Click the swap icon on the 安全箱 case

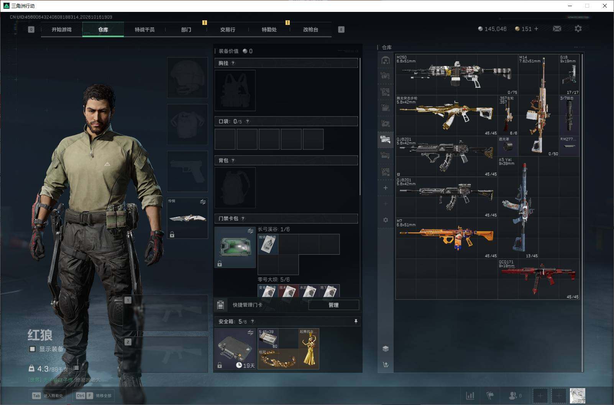pos(250,333)
